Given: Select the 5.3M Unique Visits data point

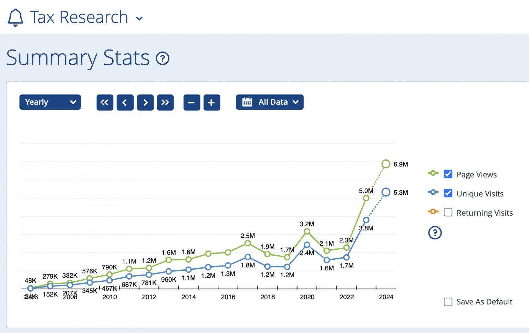Looking at the screenshot, I should tap(386, 192).
